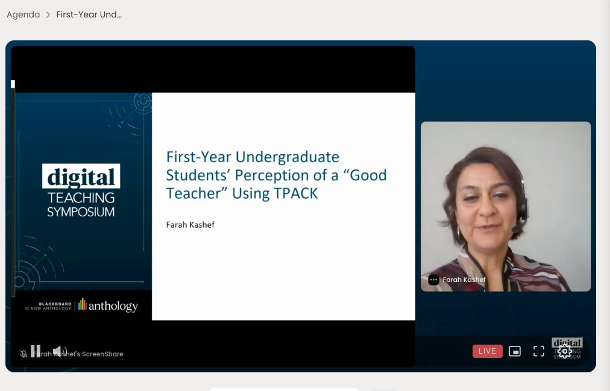Click the digital Teaching Symposium logo on slide
Viewport: 610px width, 391px height.
81,190
